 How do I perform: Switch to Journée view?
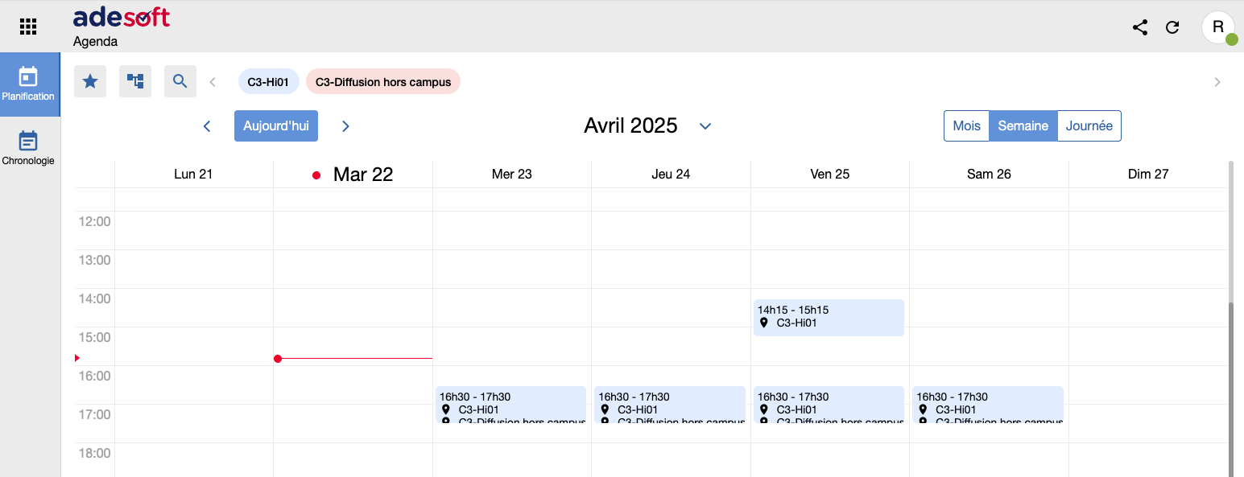[x=1089, y=126]
